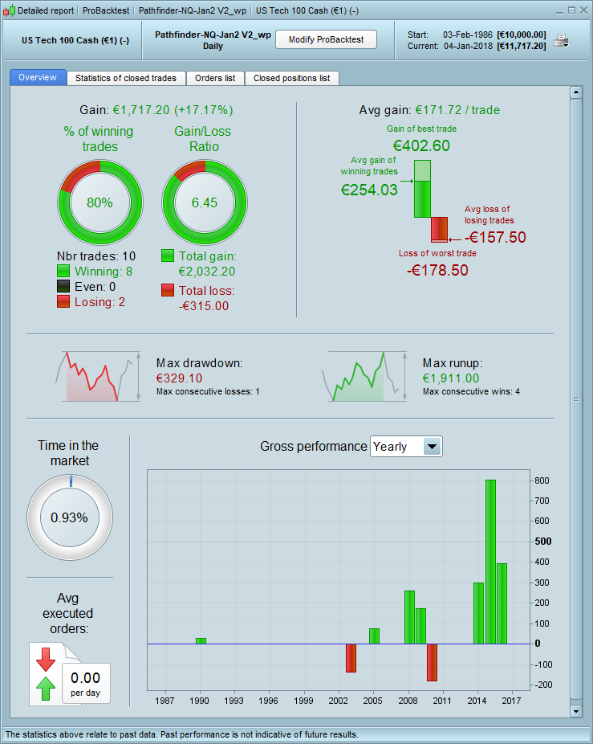Viewport: 593px width, 744px height.
Task: Click the small green bar at 1990
Action: click(201, 641)
